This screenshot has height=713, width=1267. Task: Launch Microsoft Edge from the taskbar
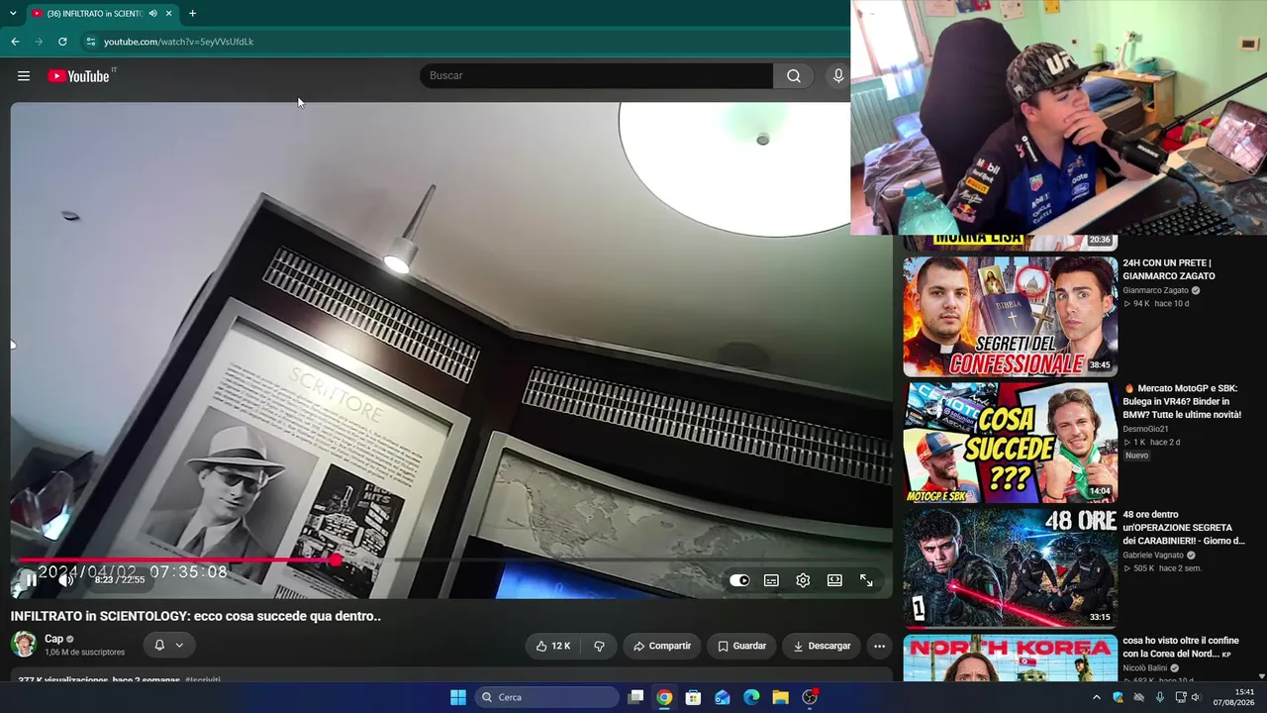tap(751, 697)
